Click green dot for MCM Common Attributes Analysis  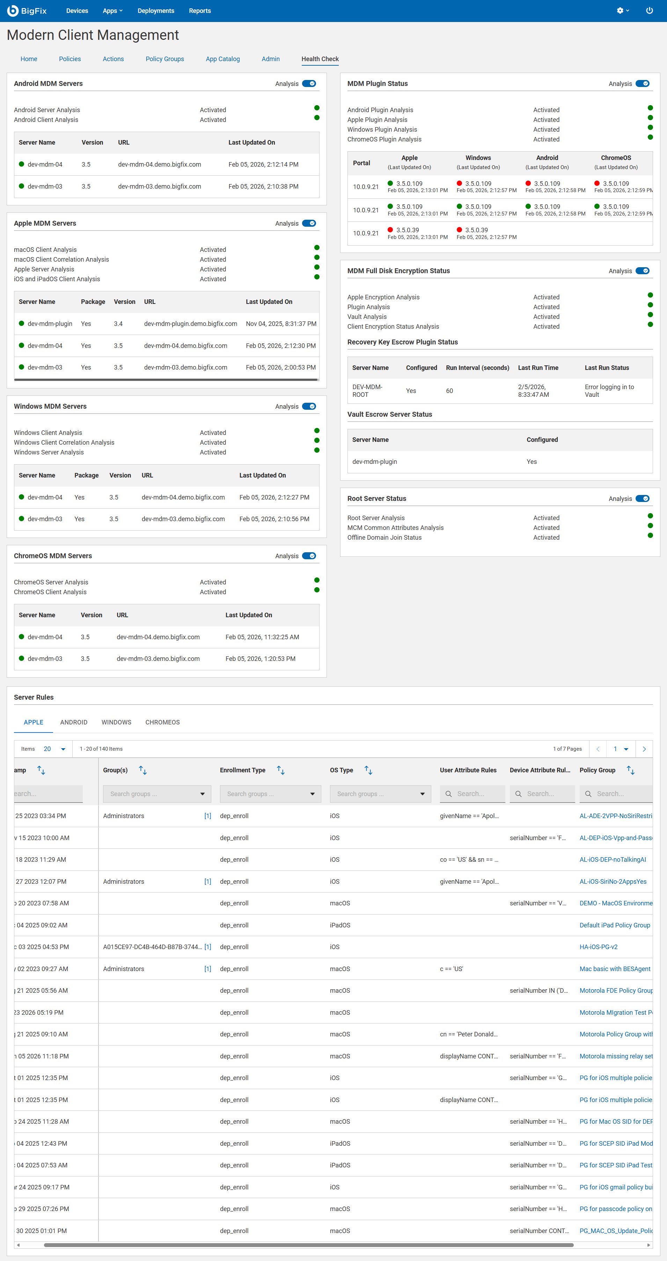[650, 526]
